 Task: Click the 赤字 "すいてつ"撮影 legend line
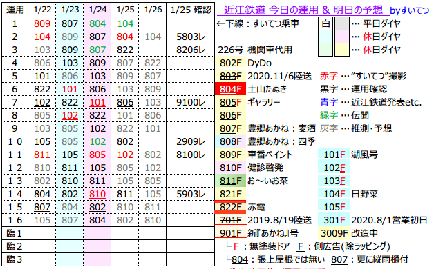click(363, 77)
